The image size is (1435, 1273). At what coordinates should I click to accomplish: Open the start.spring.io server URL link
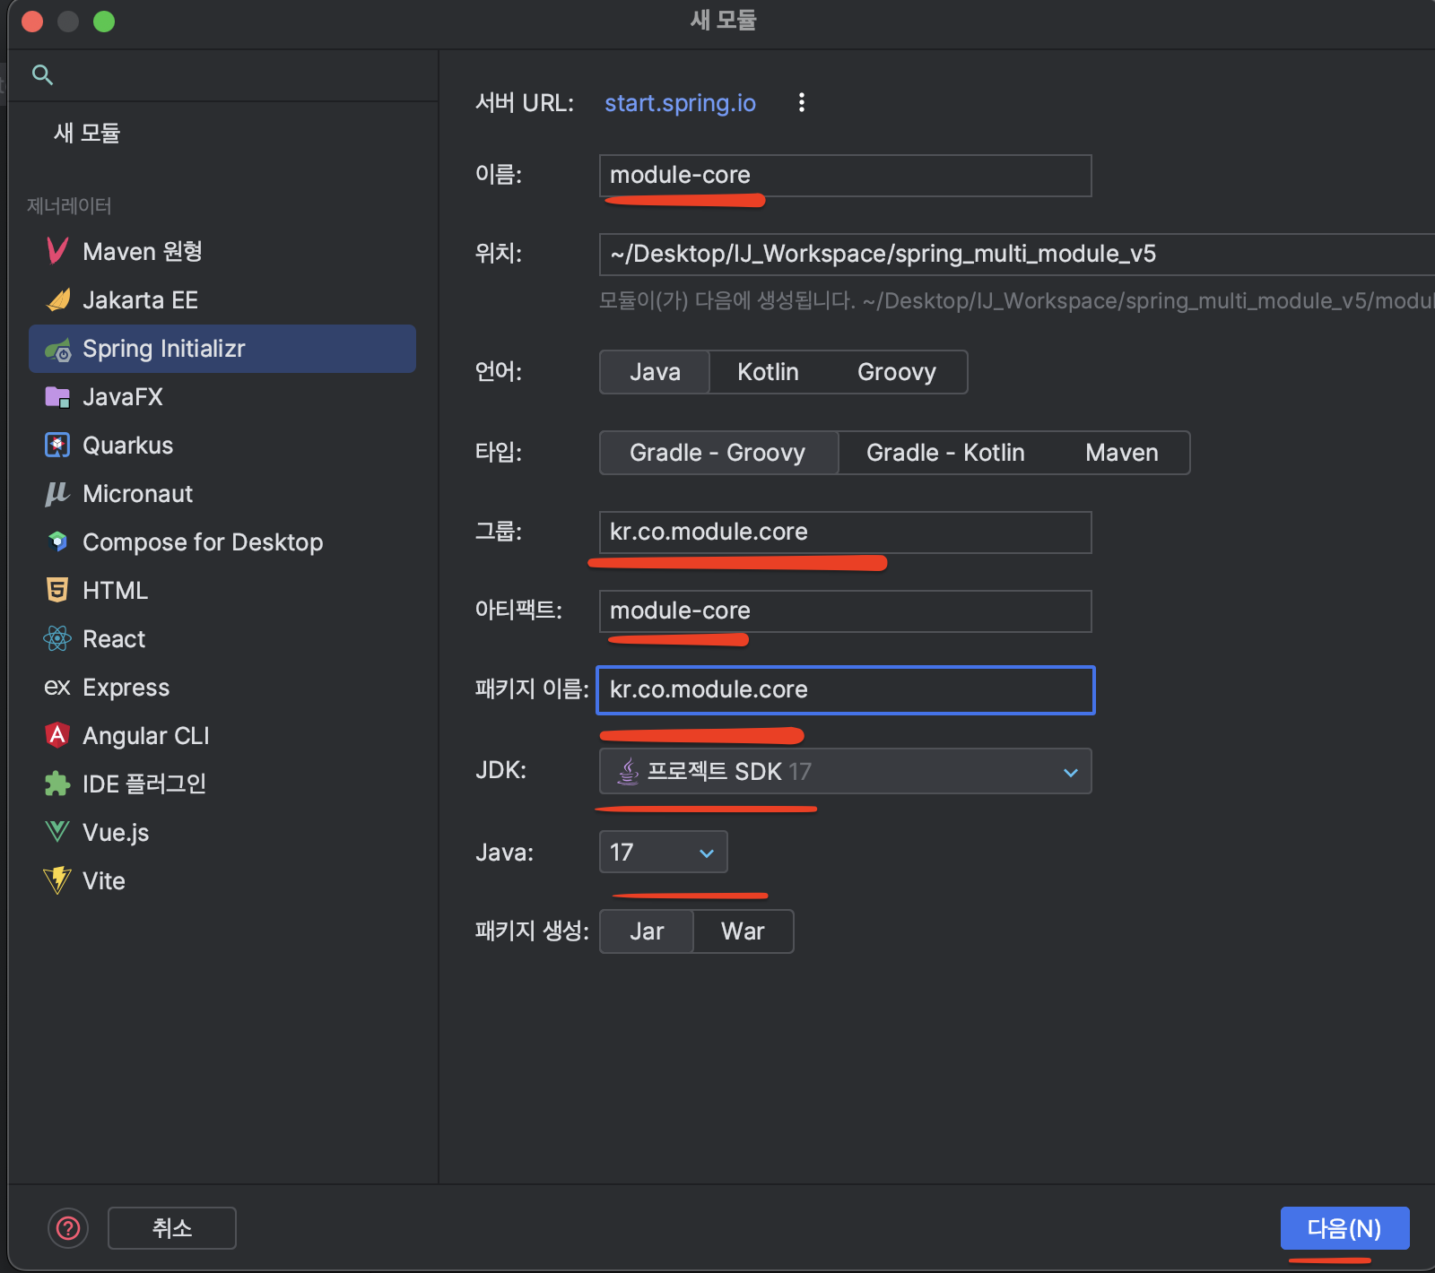pos(680,103)
